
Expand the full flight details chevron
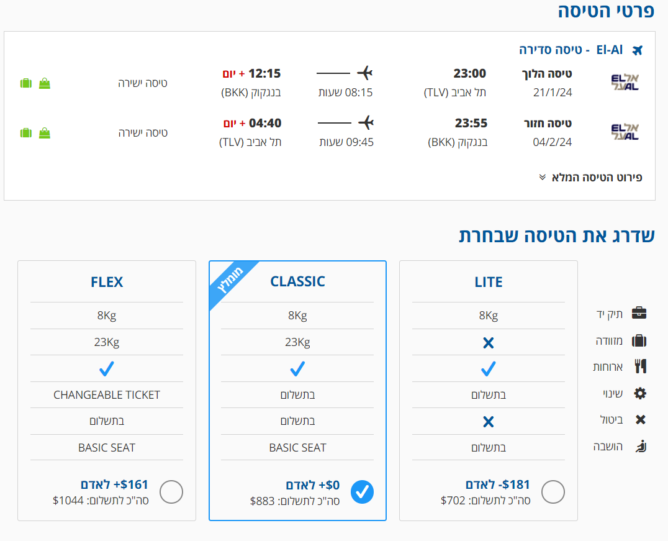[x=543, y=178]
